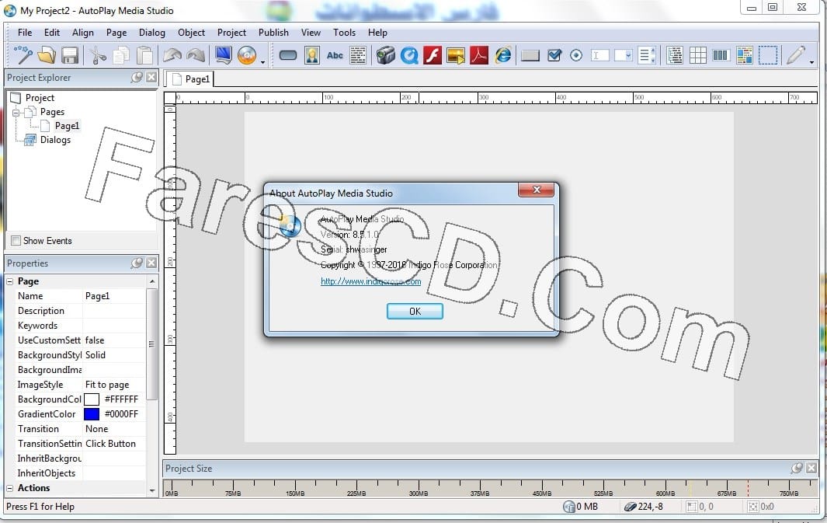Viewport: 827px width, 523px height.
Task: Open the Align menu
Action: pos(83,32)
